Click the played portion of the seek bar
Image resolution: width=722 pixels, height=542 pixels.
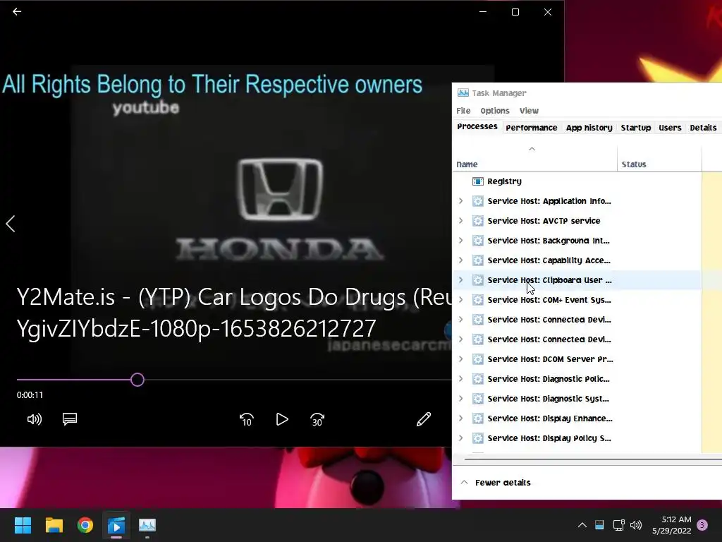tap(73, 380)
